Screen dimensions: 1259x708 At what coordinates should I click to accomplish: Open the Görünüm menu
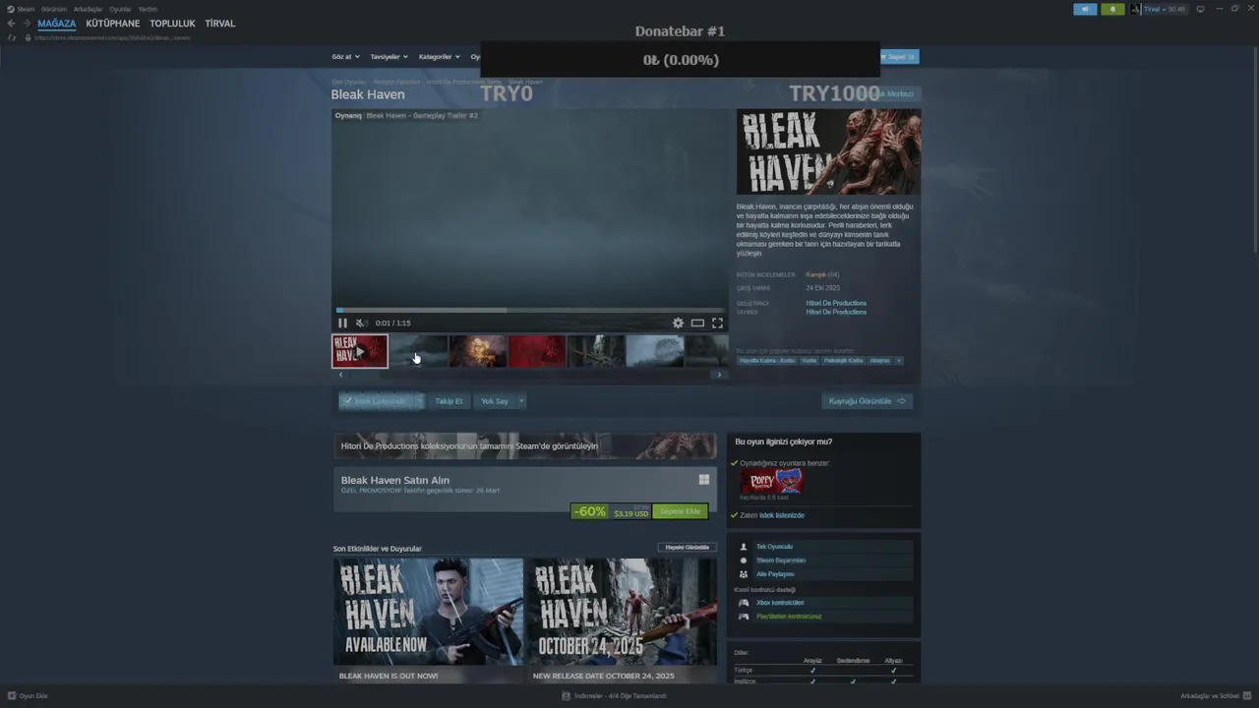tap(54, 9)
